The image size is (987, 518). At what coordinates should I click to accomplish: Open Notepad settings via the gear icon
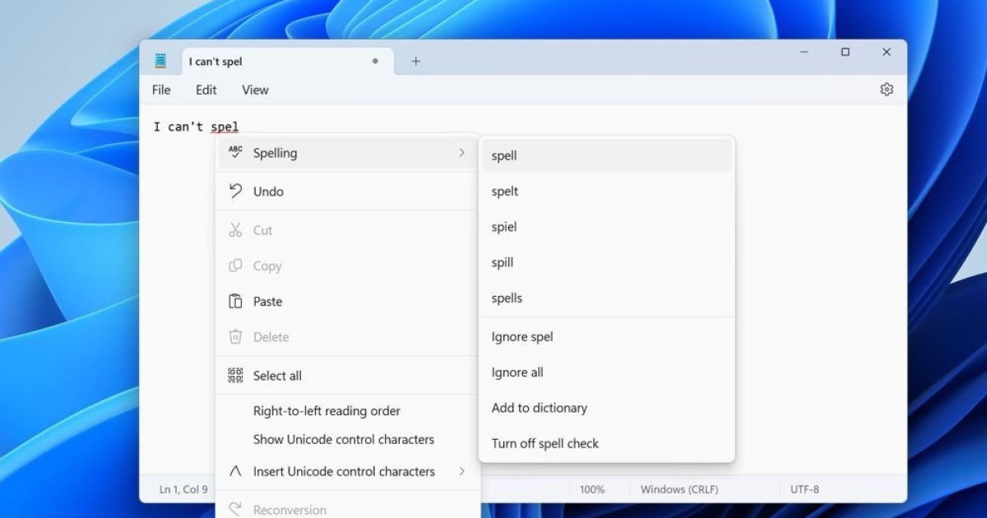[x=887, y=89]
